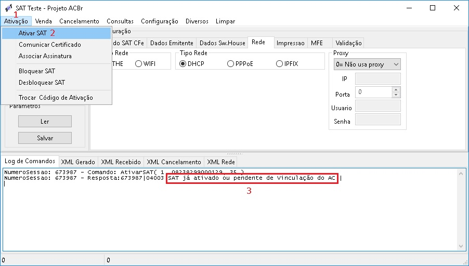Click the Porta number field

click(373, 92)
